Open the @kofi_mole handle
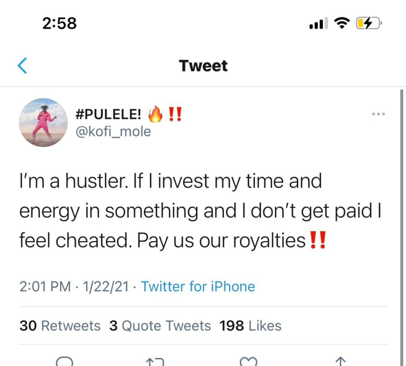Screen dimensions: 406x366 (113, 131)
